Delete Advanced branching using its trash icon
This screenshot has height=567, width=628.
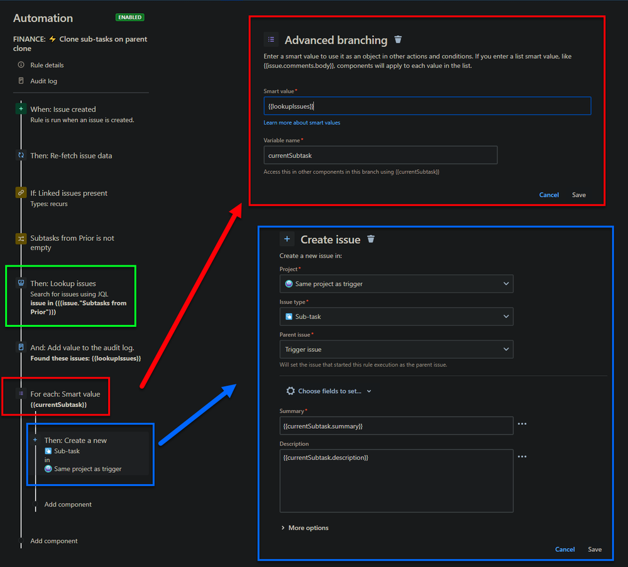[398, 40]
